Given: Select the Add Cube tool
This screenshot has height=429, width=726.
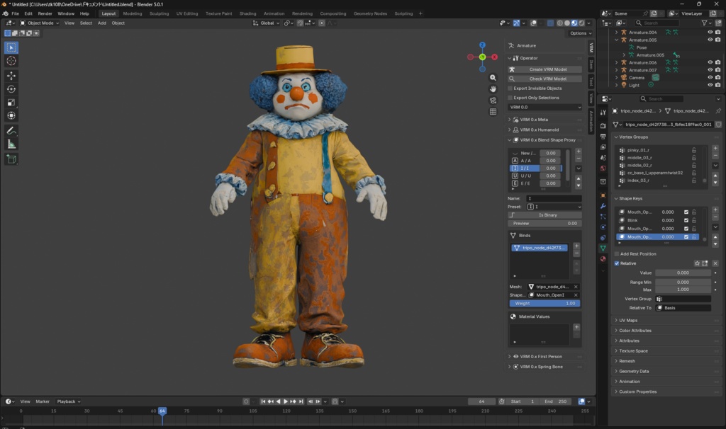Looking at the screenshot, I should 11,159.
